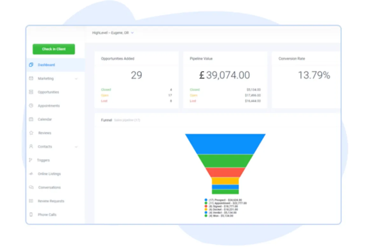The image size is (377, 251).
Task: Click Open under Pipeline Value
Action: point(193,95)
